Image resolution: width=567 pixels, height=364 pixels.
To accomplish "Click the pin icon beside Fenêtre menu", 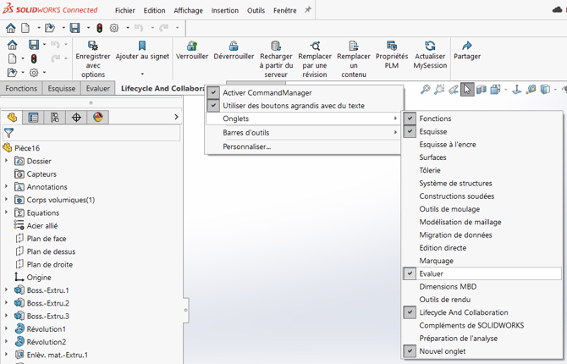I will click(x=308, y=10).
